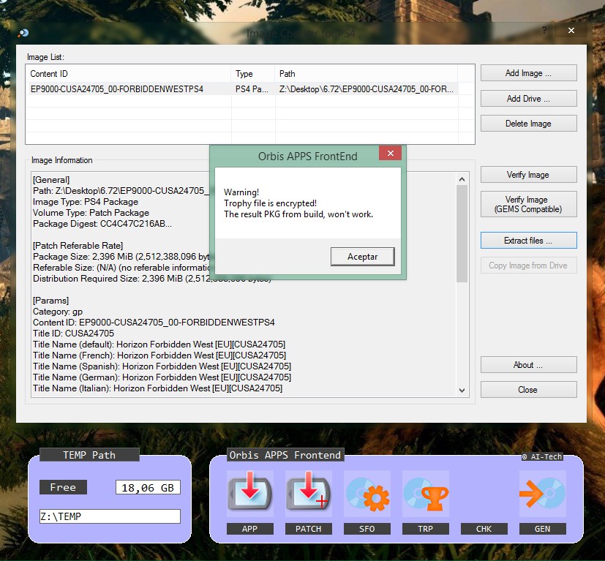Click the Content ID column header

129,74
